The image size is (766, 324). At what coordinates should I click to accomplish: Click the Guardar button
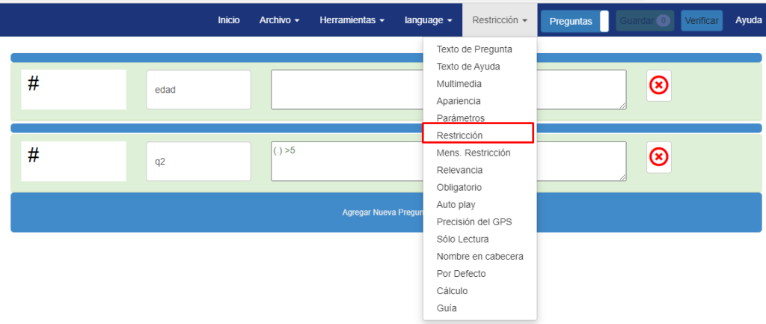(645, 20)
